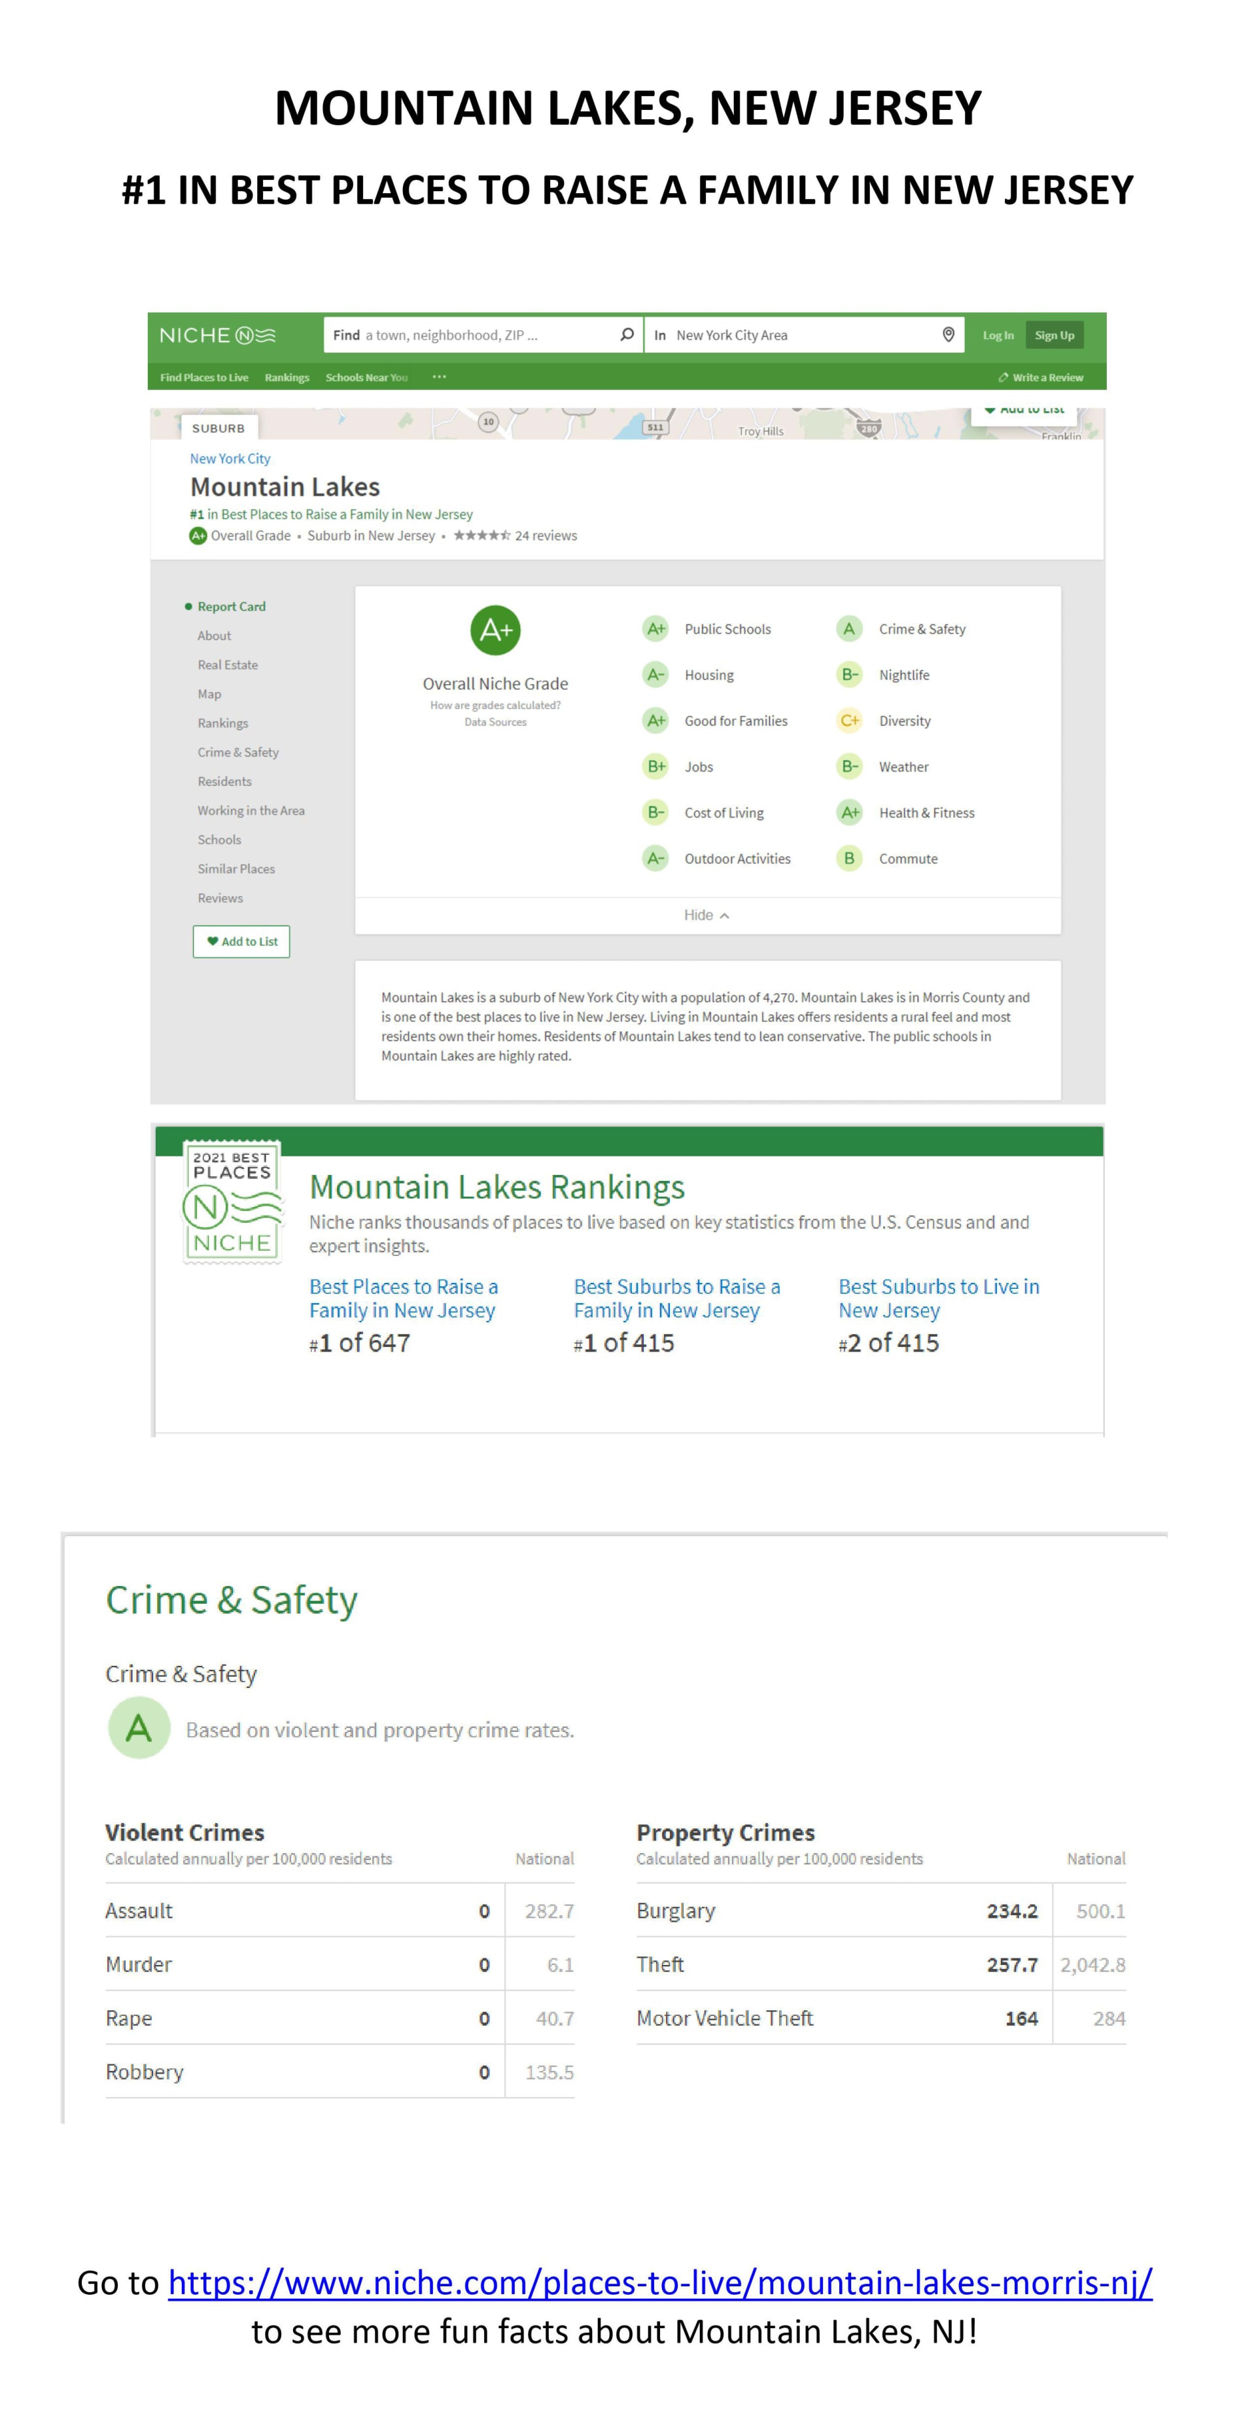Click the small A+ Overall Grade icon in header

pyautogui.click(x=198, y=535)
